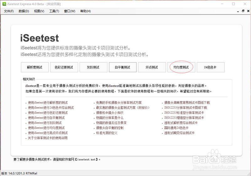This screenshot has height=176, width=251.
Task: Minimize the inner 欢迎页面 document window
Action: tap(238, 11)
